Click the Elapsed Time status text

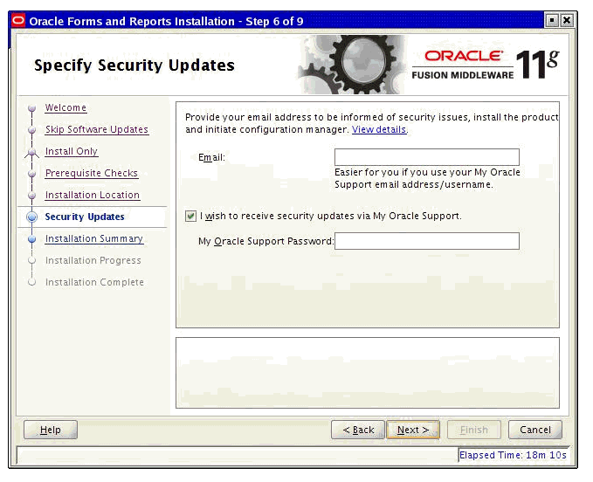[513, 455]
